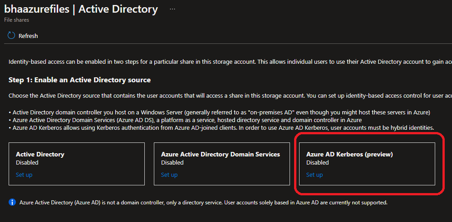452x222 pixels.
Task: Click Set up under Azure AD Kerberos (preview)
Action: pyautogui.click(x=314, y=175)
